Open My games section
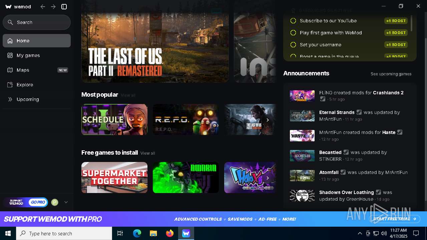The height and width of the screenshot is (240, 427). click(37, 55)
